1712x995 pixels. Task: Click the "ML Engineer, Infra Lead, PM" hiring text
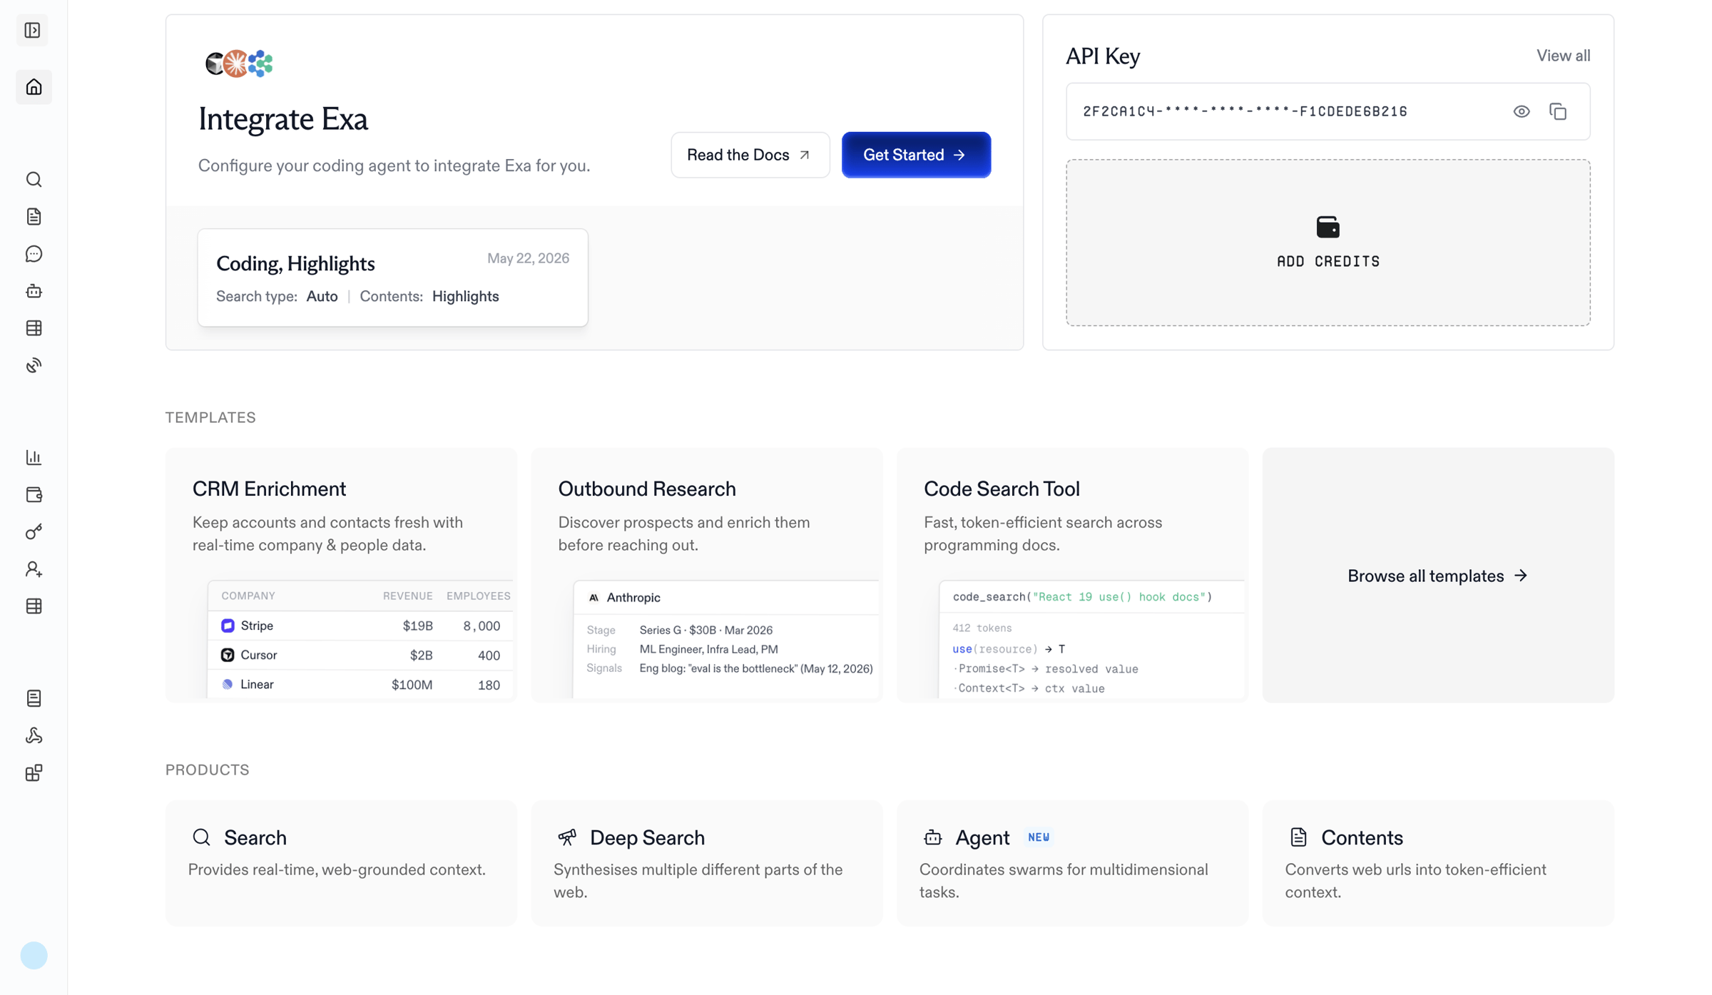click(x=708, y=649)
